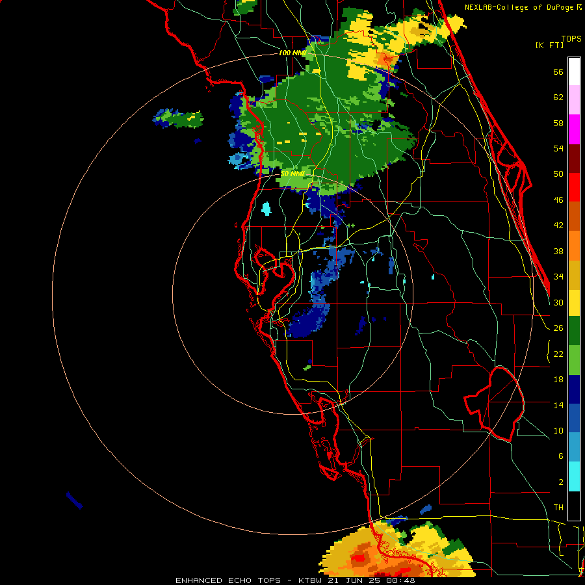585x585 pixels.
Task: Pick the magenta legend color block
Action: coord(574,129)
